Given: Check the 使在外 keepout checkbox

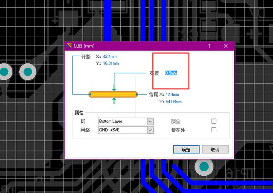Looking at the screenshot, I should pyautogui.click(x=214, y=130).
